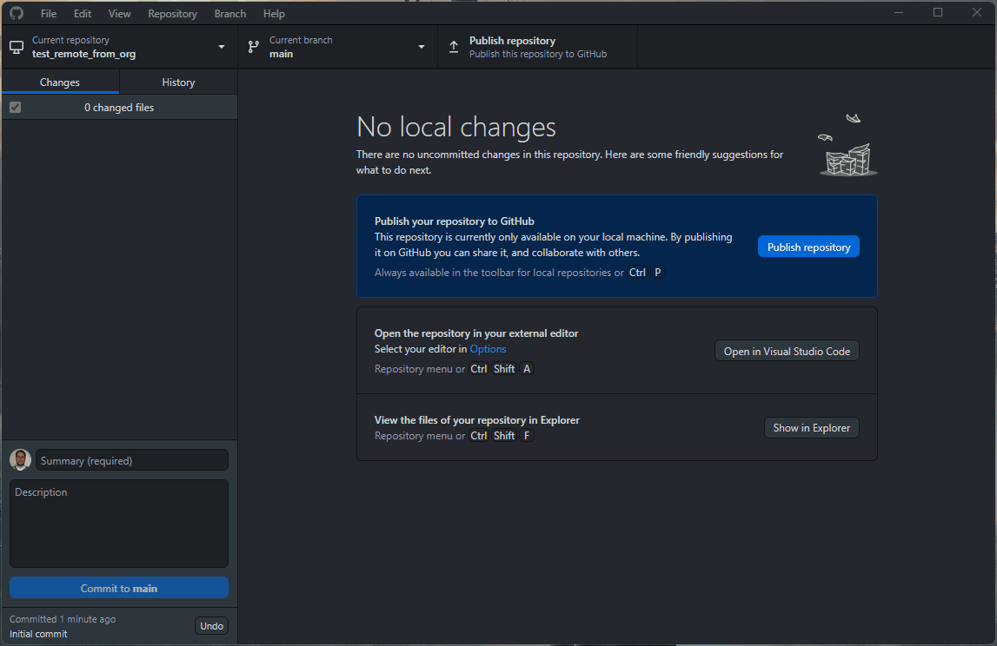The width and height of the screenshot is (997, 646).
Task: Click the computer icon beside Current repository
Action: (17, 47)
